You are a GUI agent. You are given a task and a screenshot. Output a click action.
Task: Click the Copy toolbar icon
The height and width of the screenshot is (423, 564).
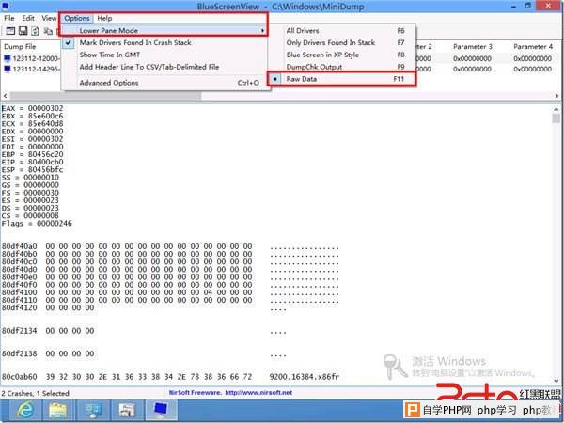click(48, 31)
